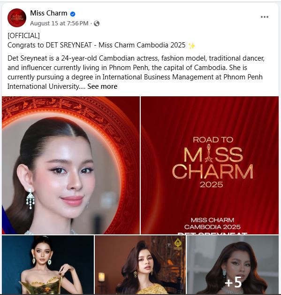
Task: Expand the post with See more
Action: pyautogui.click(x=102, y=86)
